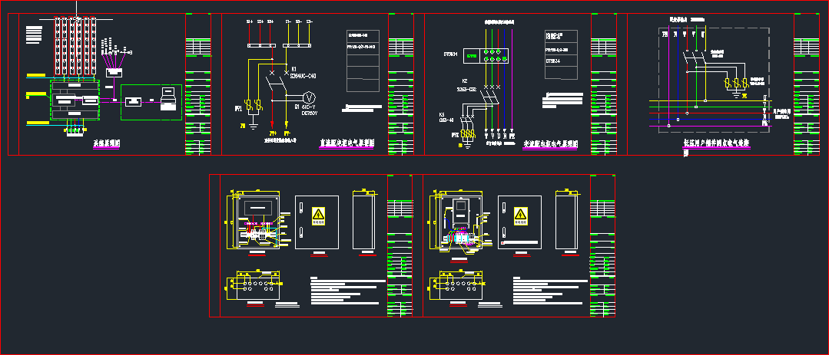
Task: Click the equipment list table in the DC sheet
Action: 363,61
